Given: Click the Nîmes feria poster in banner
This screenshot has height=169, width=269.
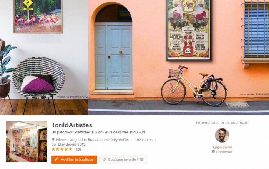Looking at the screenshot, I should point(189,30).
